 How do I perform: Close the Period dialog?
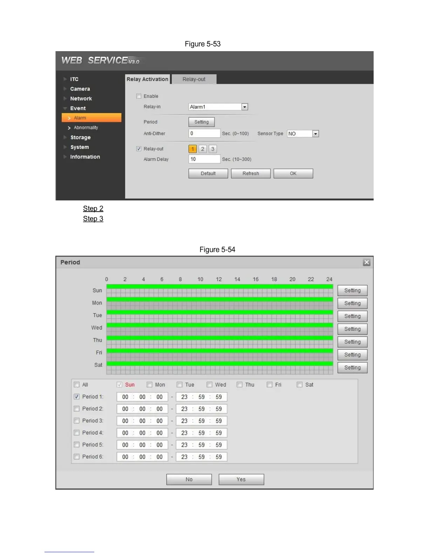[x=367, y=262]
